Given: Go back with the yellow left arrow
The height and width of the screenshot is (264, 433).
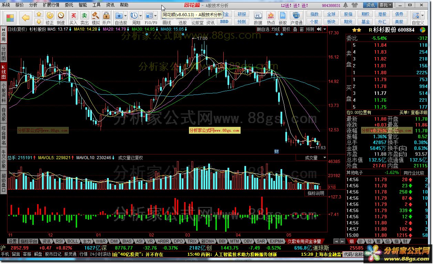Looking at the screenshot, I should coord(25,18).
